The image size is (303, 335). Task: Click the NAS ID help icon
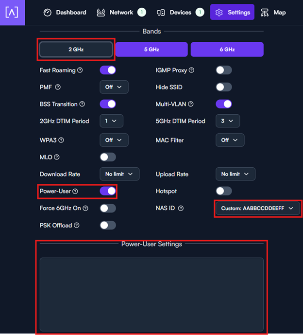click(181, 208)
